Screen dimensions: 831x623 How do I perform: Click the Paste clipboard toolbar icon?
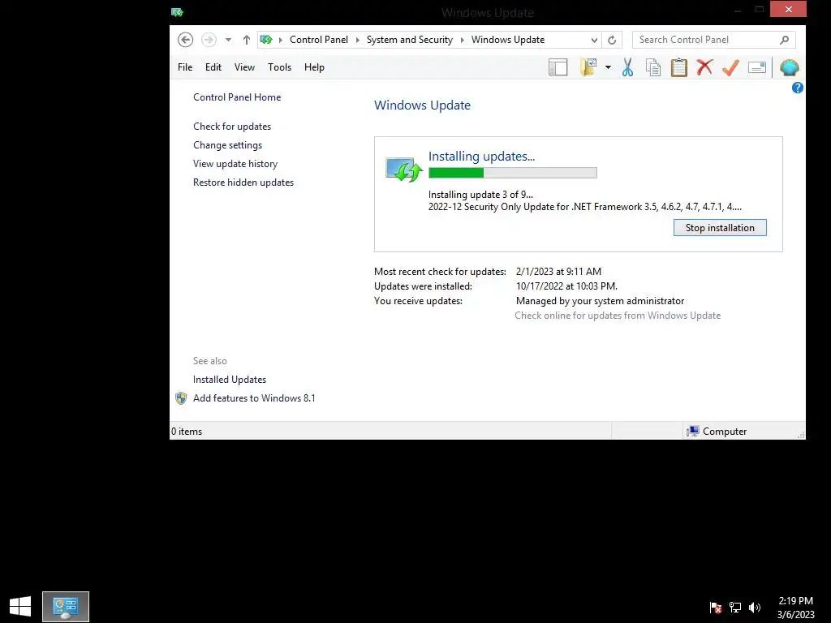(679, 67)
